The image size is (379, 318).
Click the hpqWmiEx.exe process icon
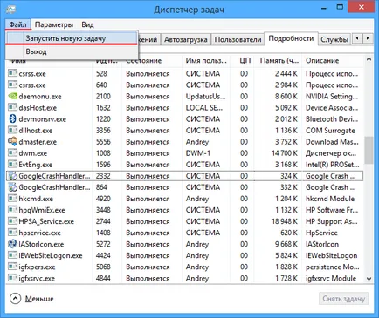point(12,210)
